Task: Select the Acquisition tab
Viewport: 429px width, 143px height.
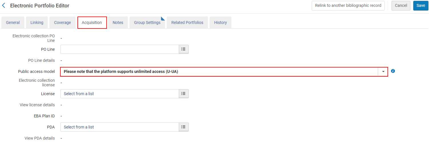Action: click(92, 23)
